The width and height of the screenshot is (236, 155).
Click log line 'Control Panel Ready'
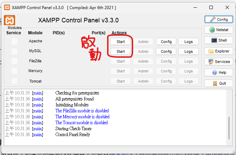point(73,134)
